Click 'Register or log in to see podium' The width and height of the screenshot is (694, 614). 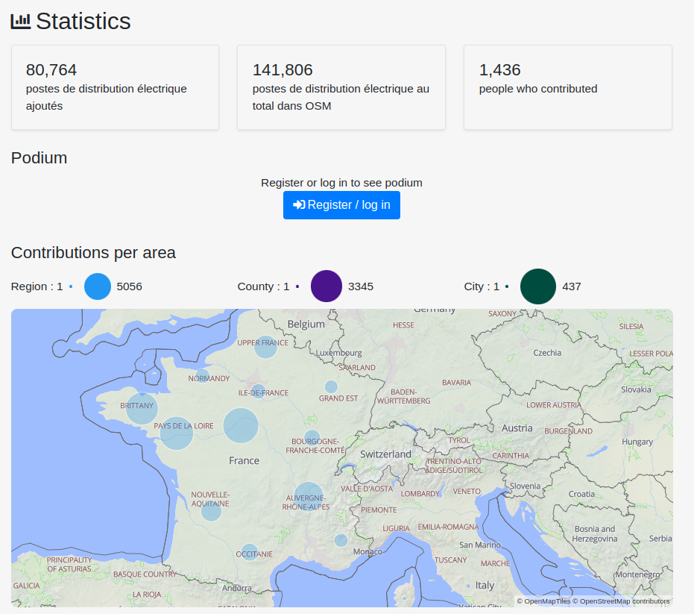341,183
